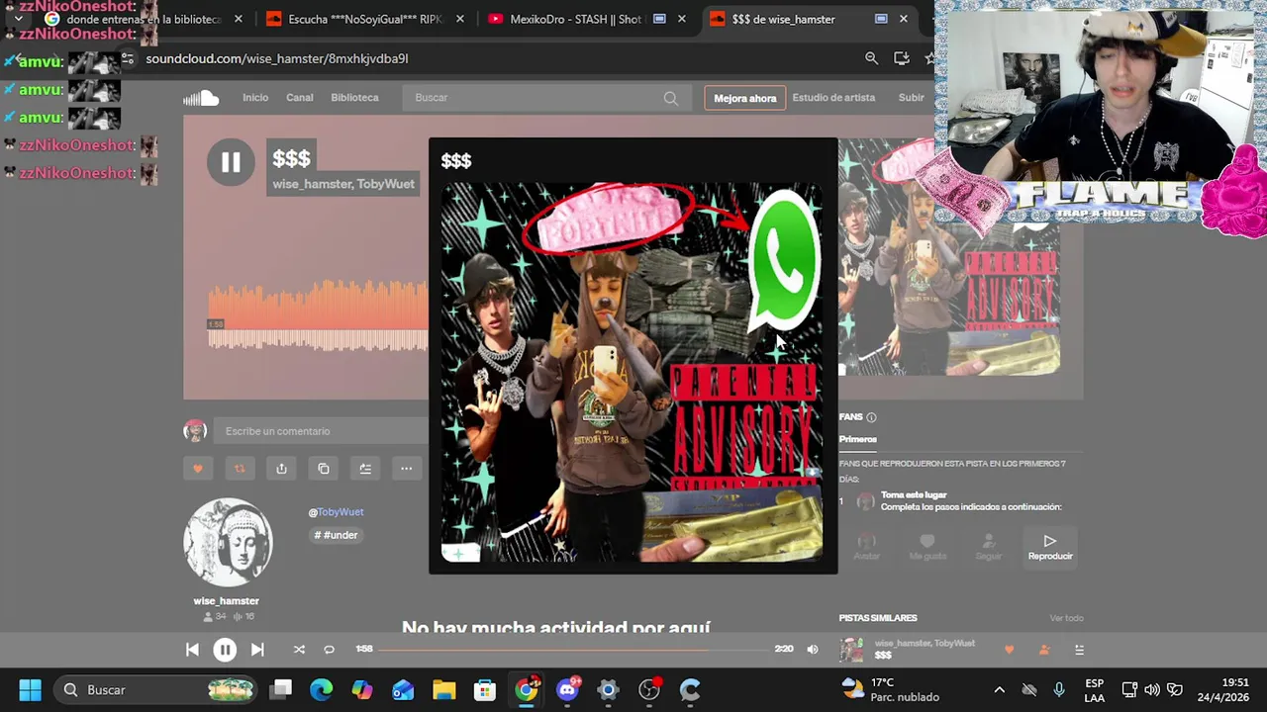Seek on the bottom player progress bar
Screen dimensions: 1267x712
(573, 650)
